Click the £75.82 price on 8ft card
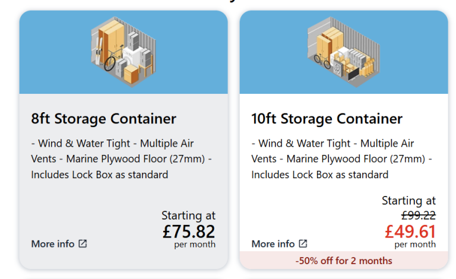Screen dimensions: 456x279 [x=189, y=232]
